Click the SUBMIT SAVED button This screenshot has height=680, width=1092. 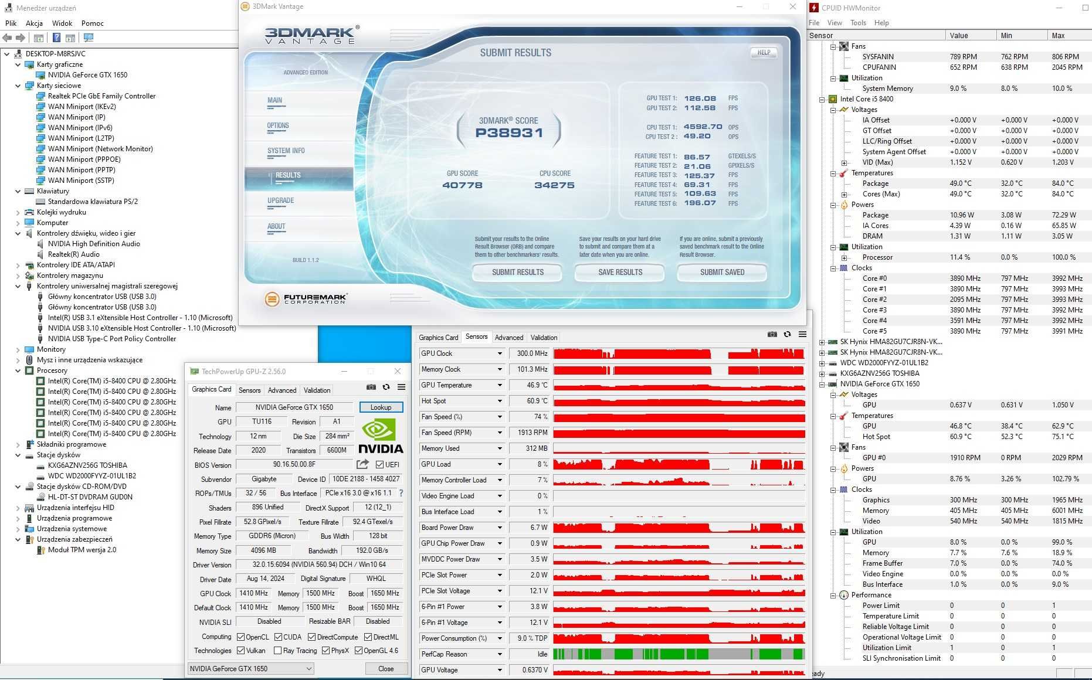point(722,273)
